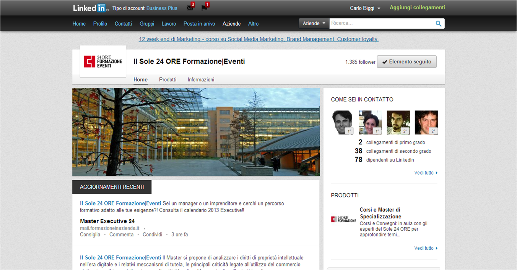The width and height of the screenshot is (517, 270).
Task: Click the 24ORE Formazione product logo
Action: pos(343,219)
